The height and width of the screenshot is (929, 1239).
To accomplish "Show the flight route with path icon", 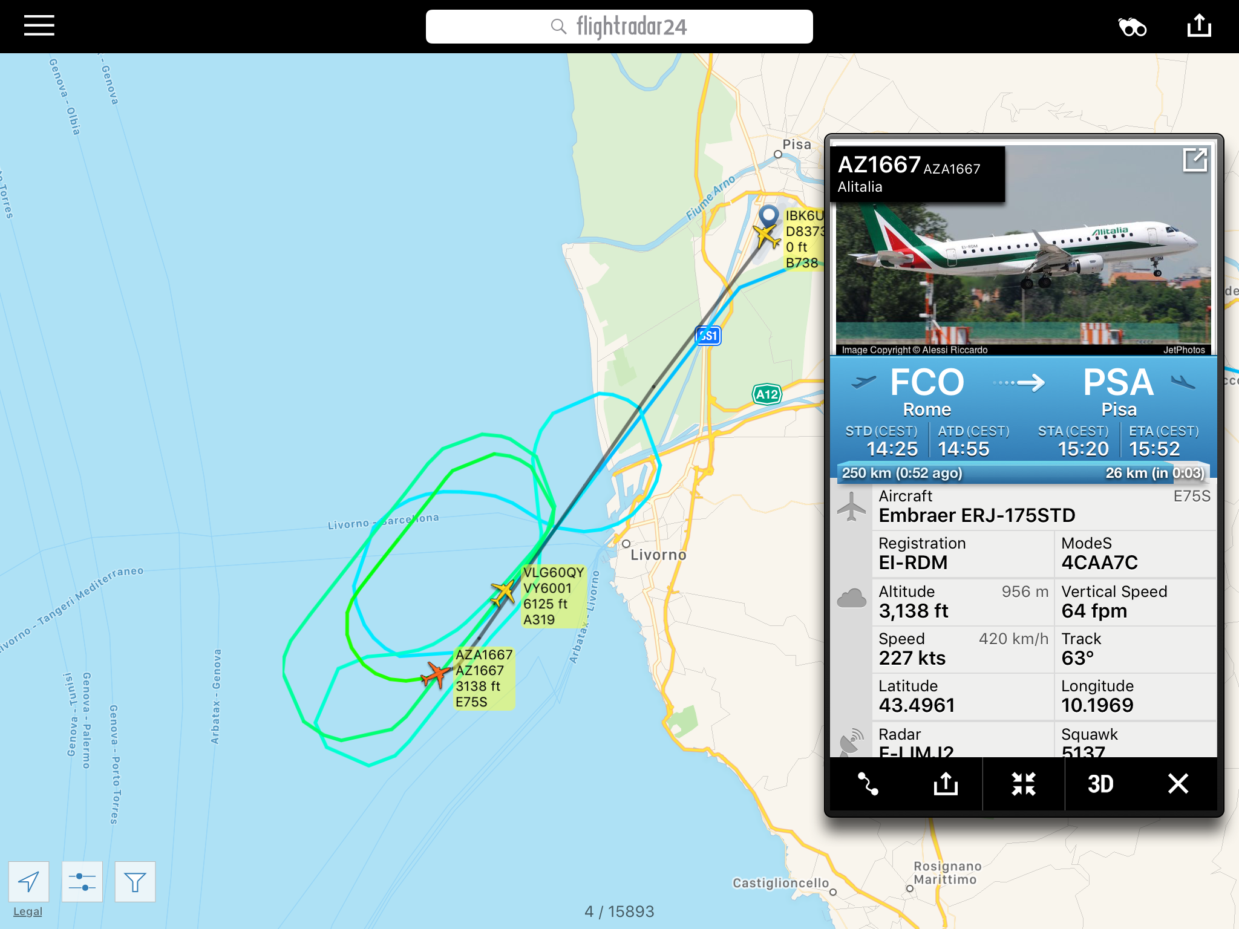I will [868, 784].
